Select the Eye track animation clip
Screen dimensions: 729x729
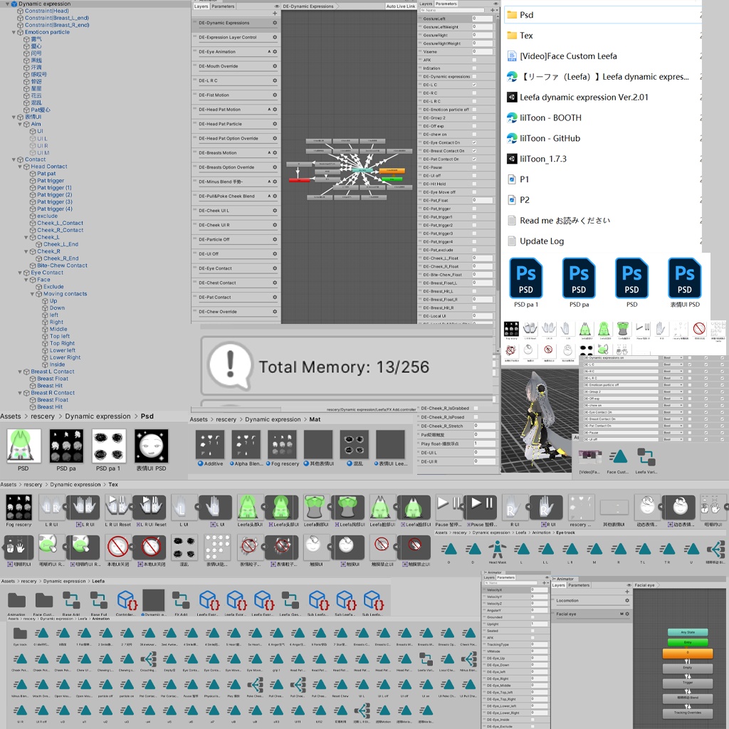coord(21,635)
